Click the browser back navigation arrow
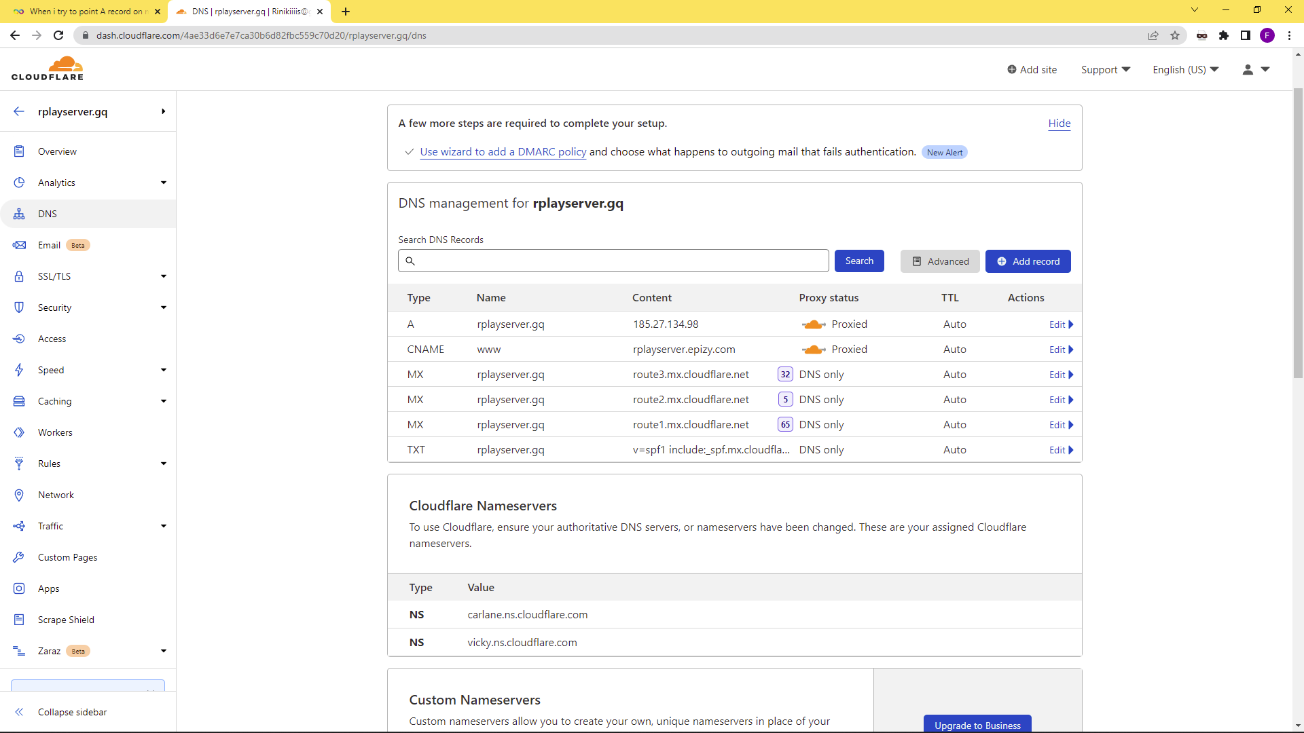This screenshot has height=733, width=1304. click(15, 35)
